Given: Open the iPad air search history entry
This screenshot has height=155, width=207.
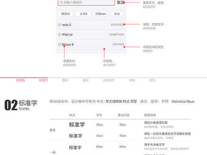Looking at the screenshot, I should (91, 35).
